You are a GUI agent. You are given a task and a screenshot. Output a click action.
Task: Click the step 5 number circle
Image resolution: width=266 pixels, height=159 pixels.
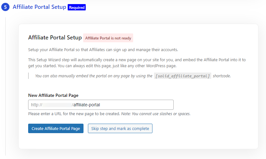click(5, 7)
